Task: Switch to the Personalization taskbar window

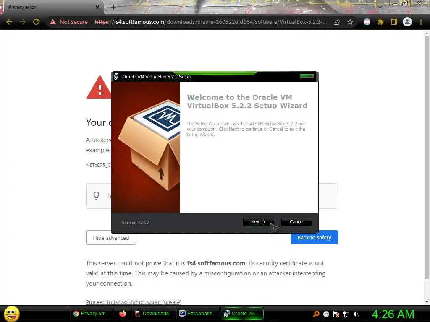Action: [197, 314]
